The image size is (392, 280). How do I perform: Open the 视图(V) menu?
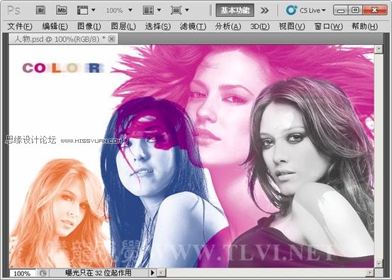point(292,26)
